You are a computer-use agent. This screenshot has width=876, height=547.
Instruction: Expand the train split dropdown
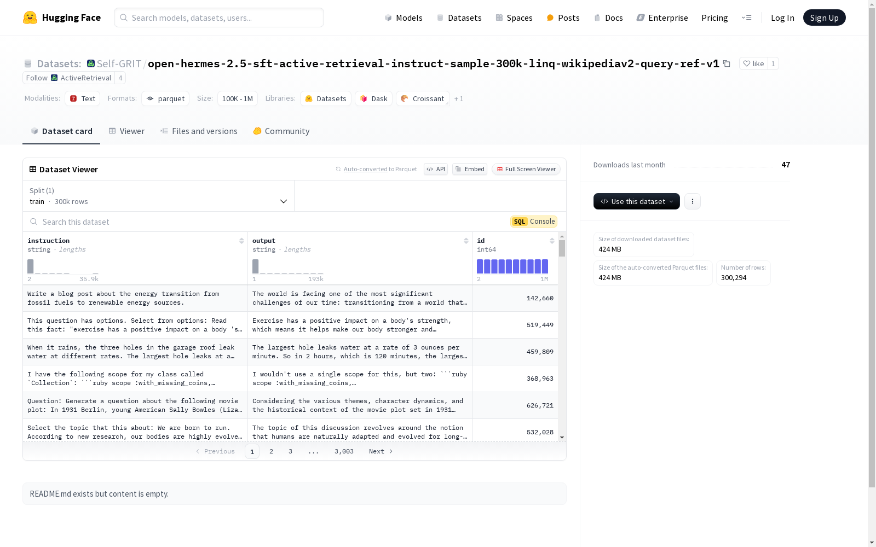click(x=159, y=196)
